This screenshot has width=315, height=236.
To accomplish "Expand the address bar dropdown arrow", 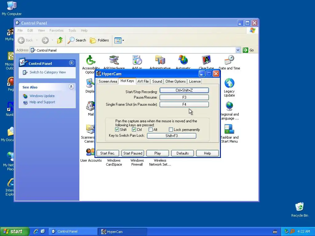I will click(x=238, y=50).
